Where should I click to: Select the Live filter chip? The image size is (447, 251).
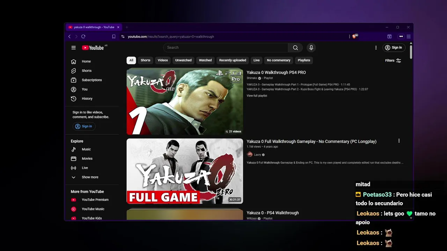coord(256,60)
